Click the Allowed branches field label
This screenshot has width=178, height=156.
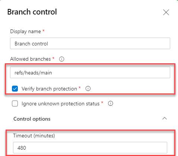[31, 59]
